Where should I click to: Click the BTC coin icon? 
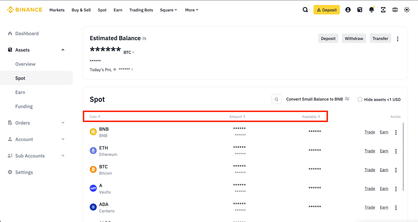(x=93, y=170)
